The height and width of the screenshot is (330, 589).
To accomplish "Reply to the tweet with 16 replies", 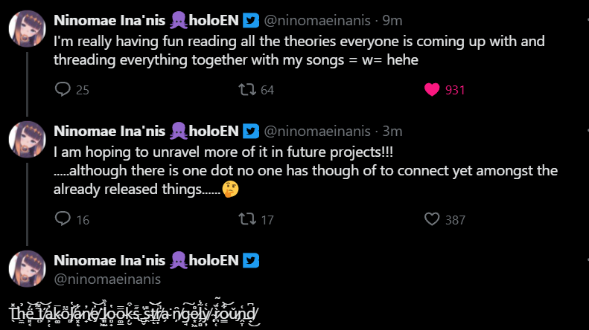I will tap(63, 219).
